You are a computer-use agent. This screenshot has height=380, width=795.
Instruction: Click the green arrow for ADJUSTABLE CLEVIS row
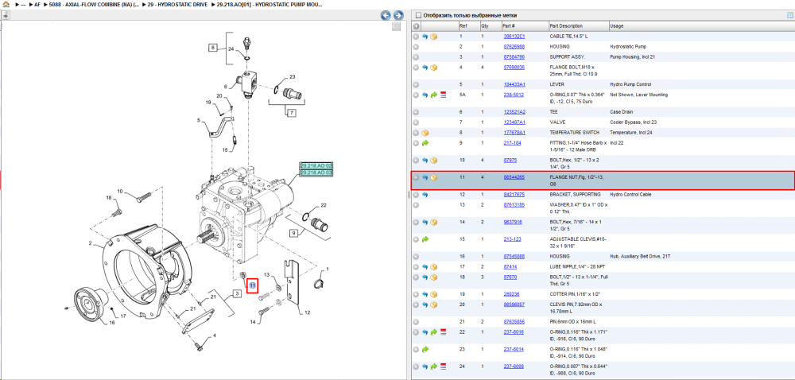425,239
